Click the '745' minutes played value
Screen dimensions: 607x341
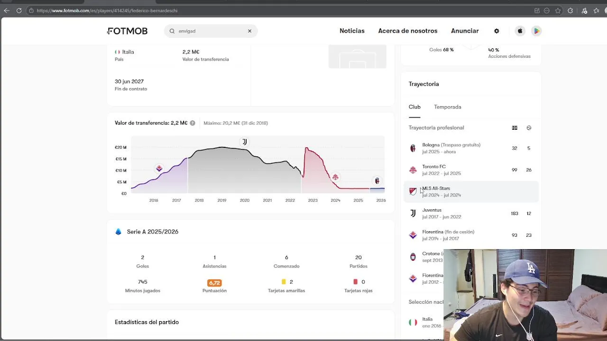point(142,282)
